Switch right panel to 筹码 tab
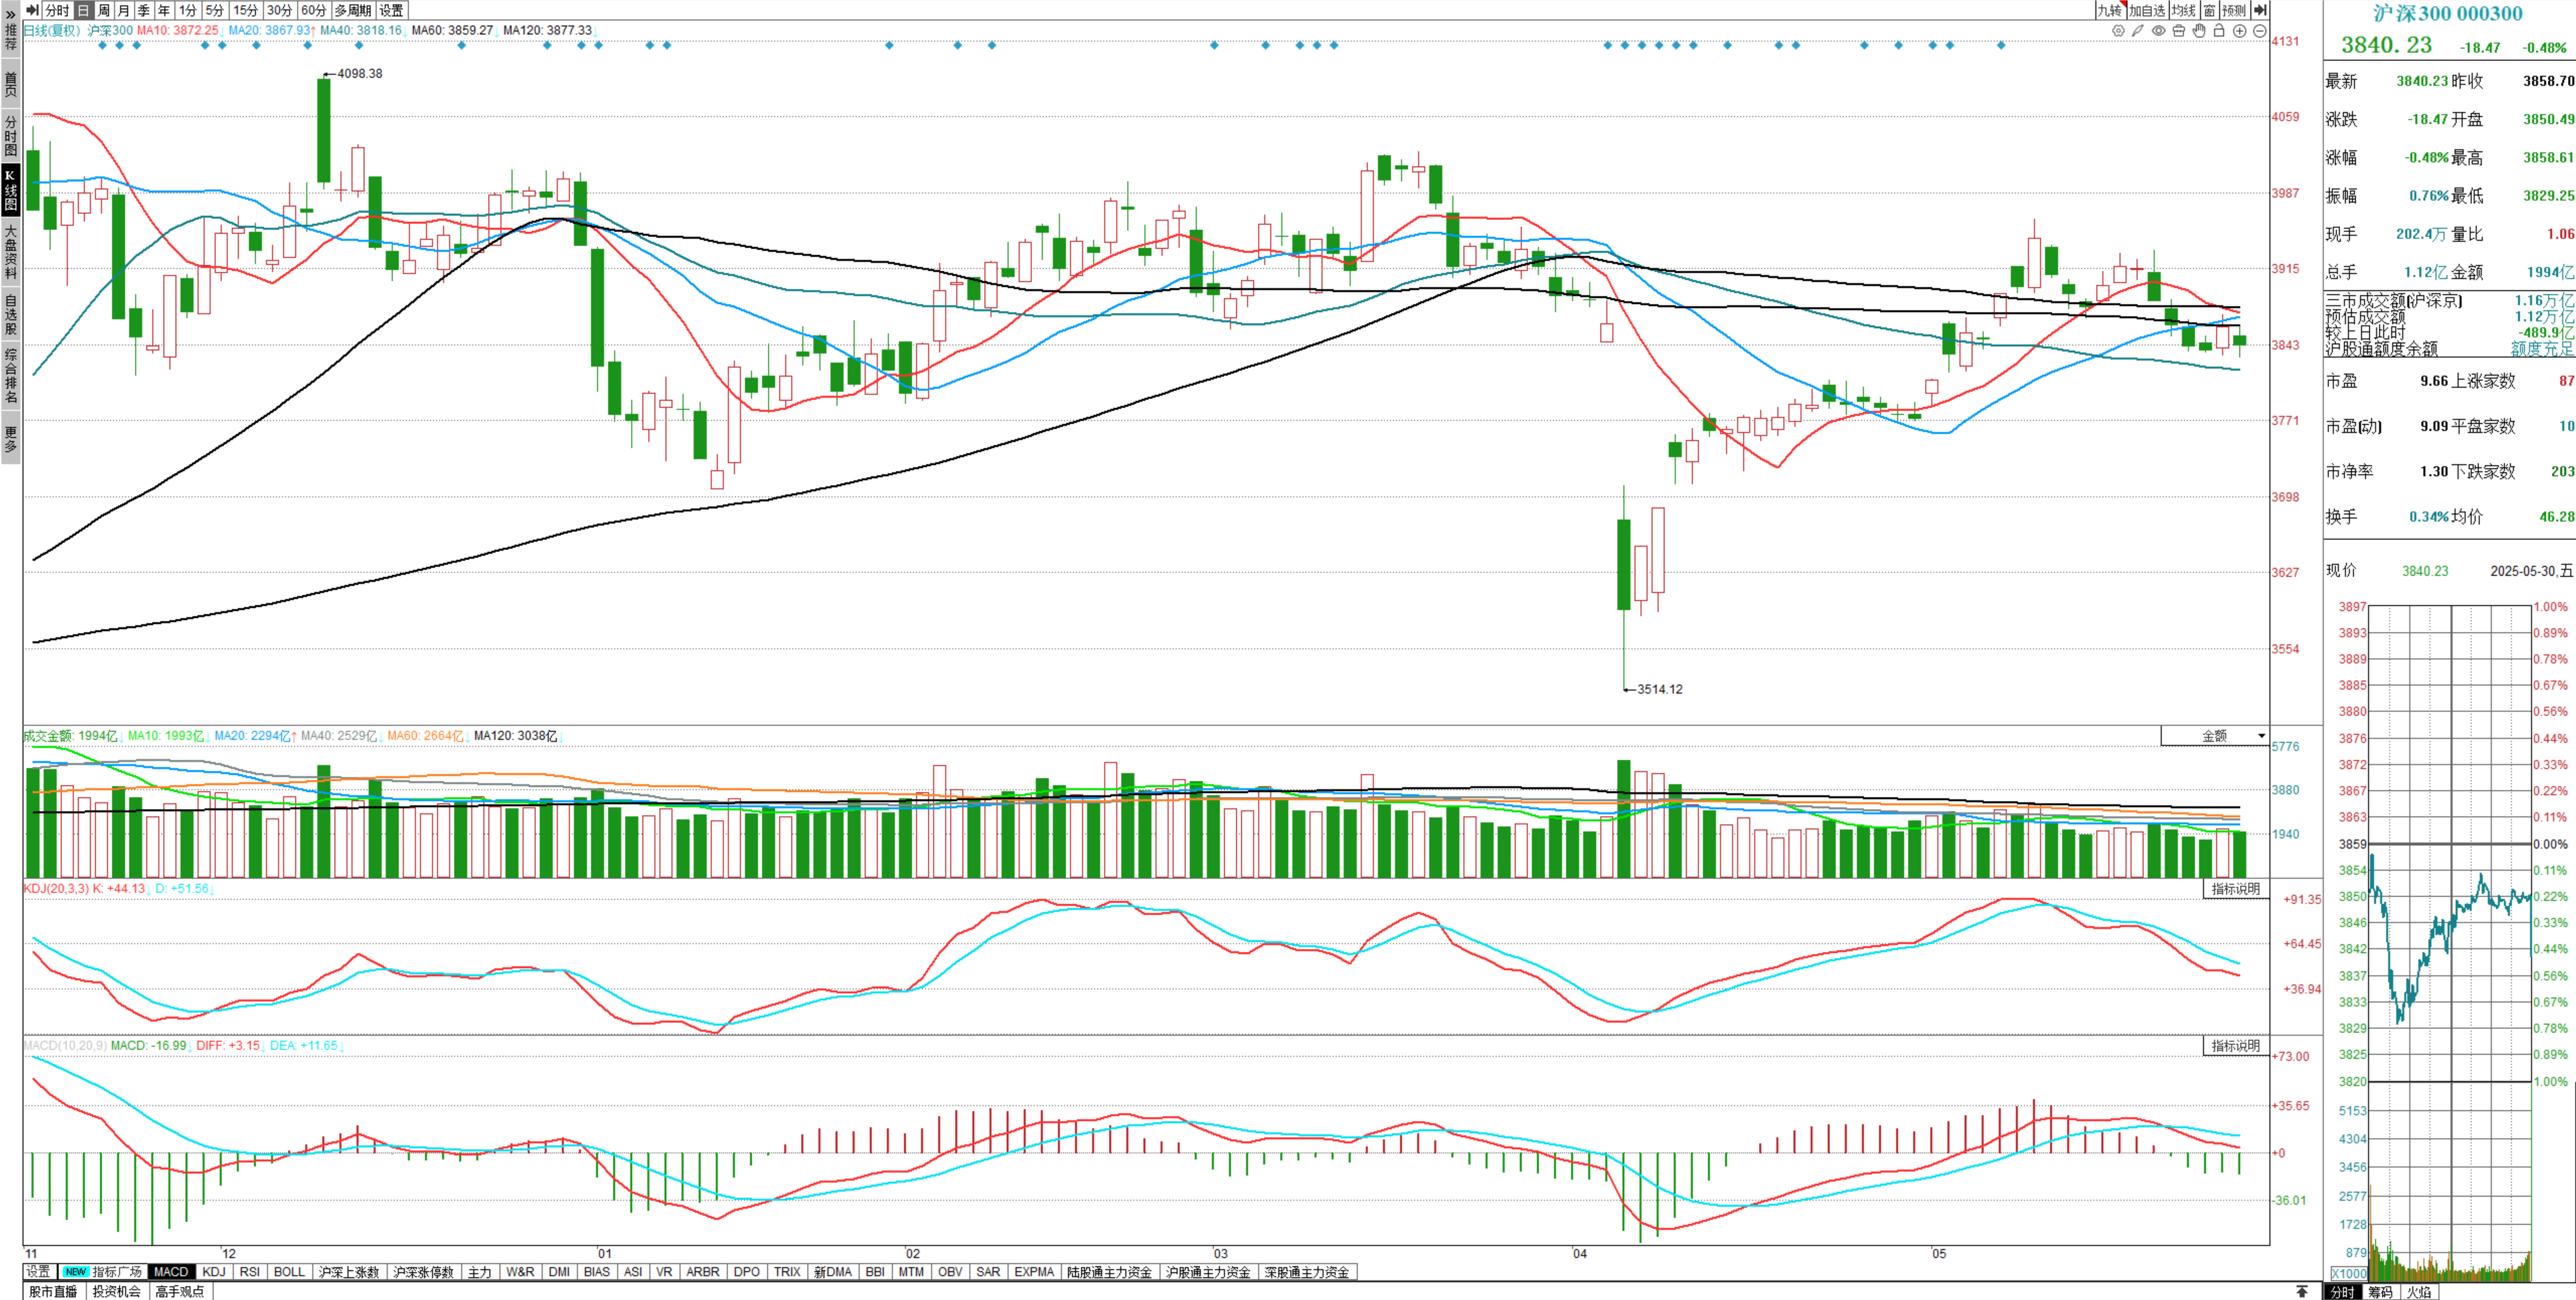This screenshot has height=1300, width=2576. pyautogui.click(x=2381, y=1292)
